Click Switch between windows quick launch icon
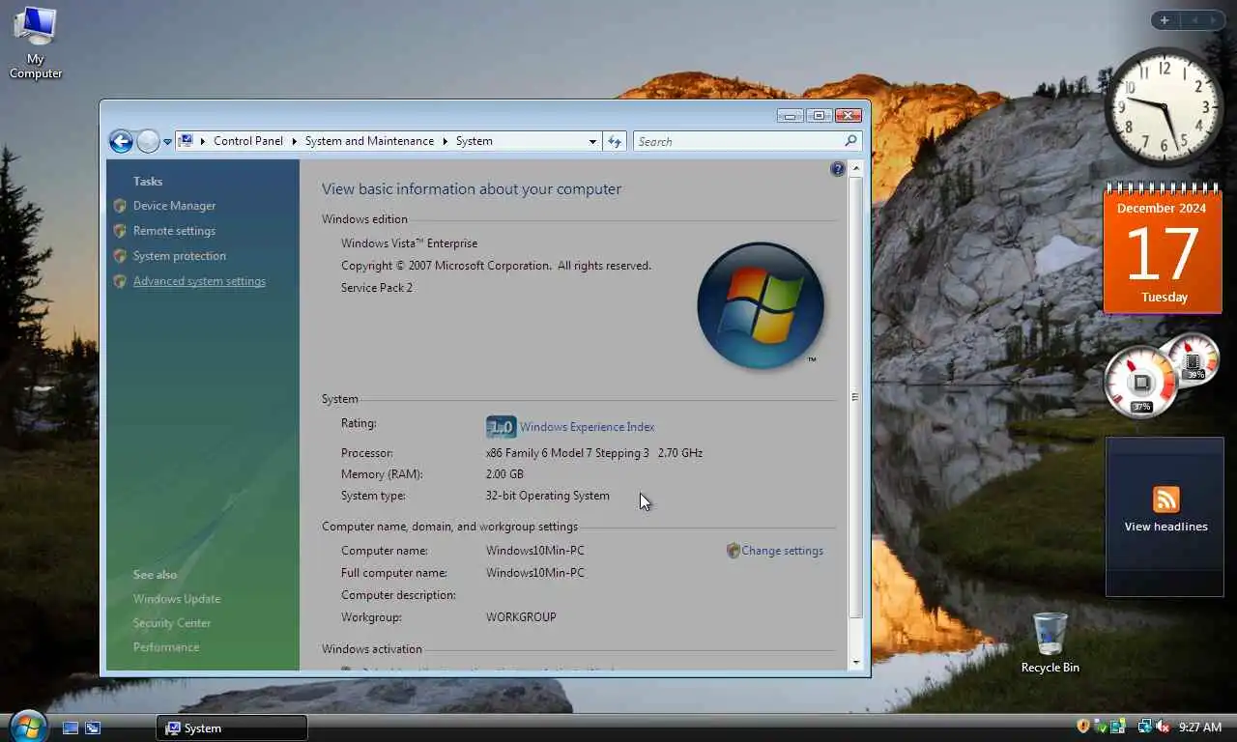1237x742 pixels. (x=93, y=728)
